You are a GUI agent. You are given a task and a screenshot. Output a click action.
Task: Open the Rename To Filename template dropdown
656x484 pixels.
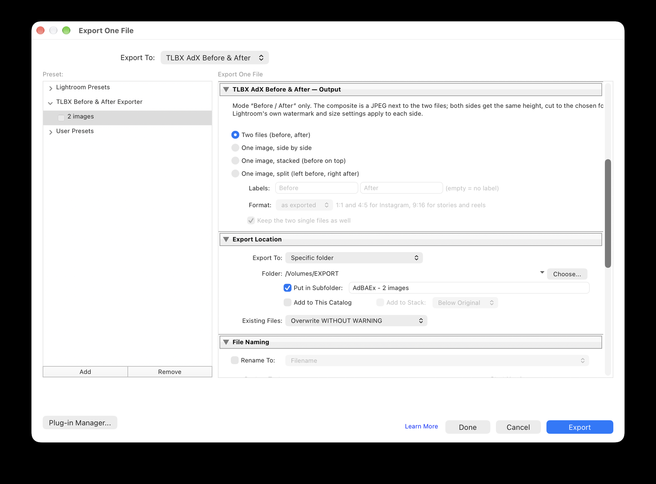(x=437, y=360)
